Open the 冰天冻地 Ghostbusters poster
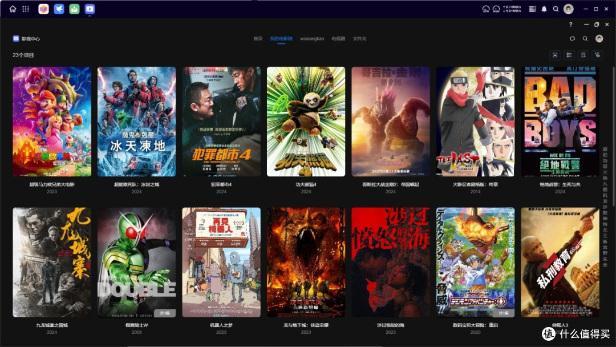This screenshot has height=347, width=616. point(137,122)
